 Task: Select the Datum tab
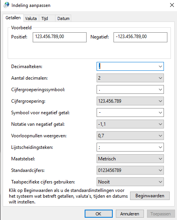click(x=63, y=18)
